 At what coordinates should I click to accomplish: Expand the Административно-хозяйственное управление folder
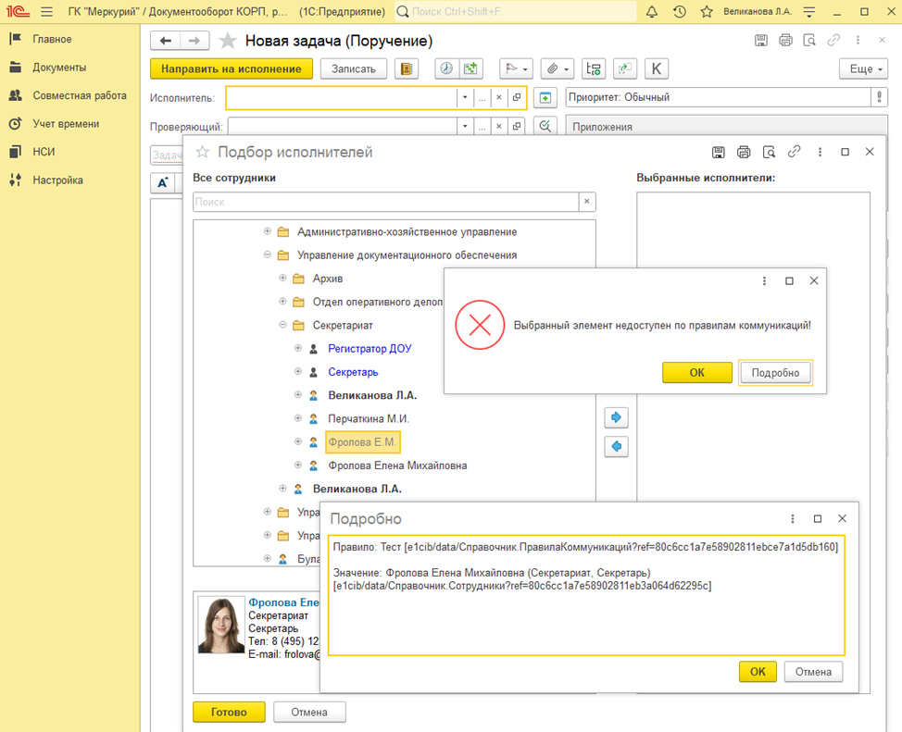[268, 231]
